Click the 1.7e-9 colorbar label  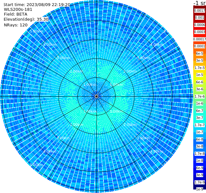[200, 182]
